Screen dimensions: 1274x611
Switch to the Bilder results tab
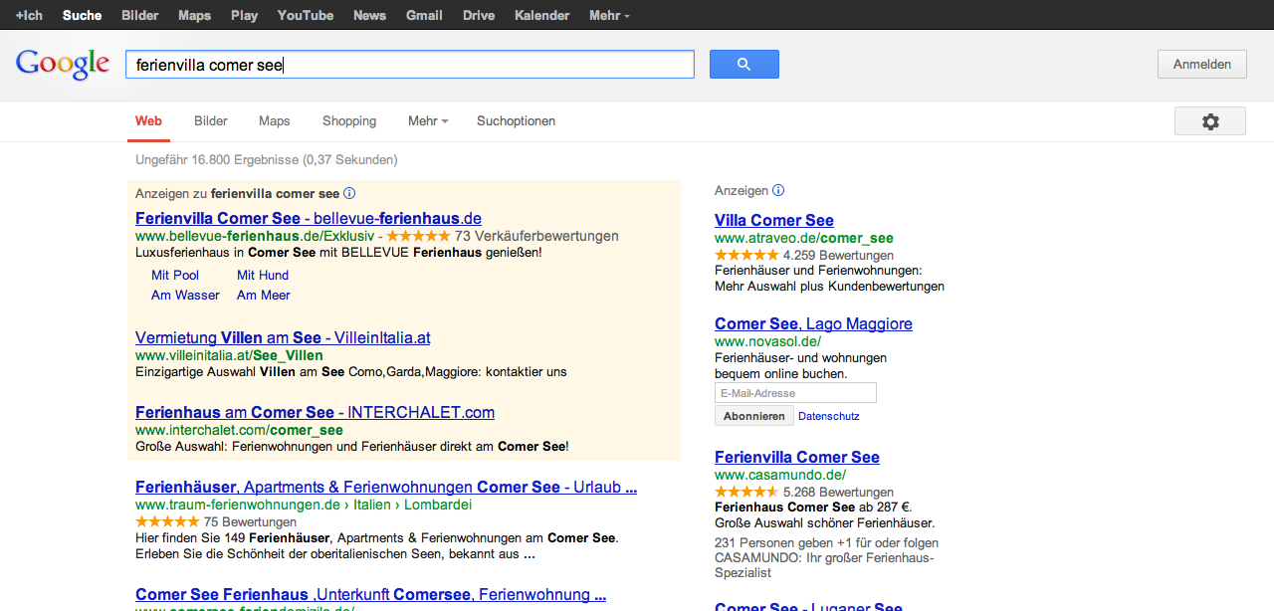click(211, 121)
